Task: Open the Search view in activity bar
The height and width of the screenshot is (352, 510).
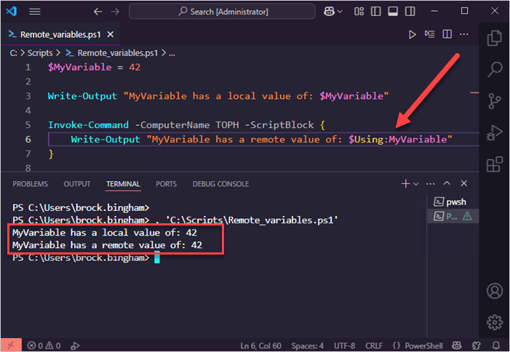Action: [x=495, y=69]
